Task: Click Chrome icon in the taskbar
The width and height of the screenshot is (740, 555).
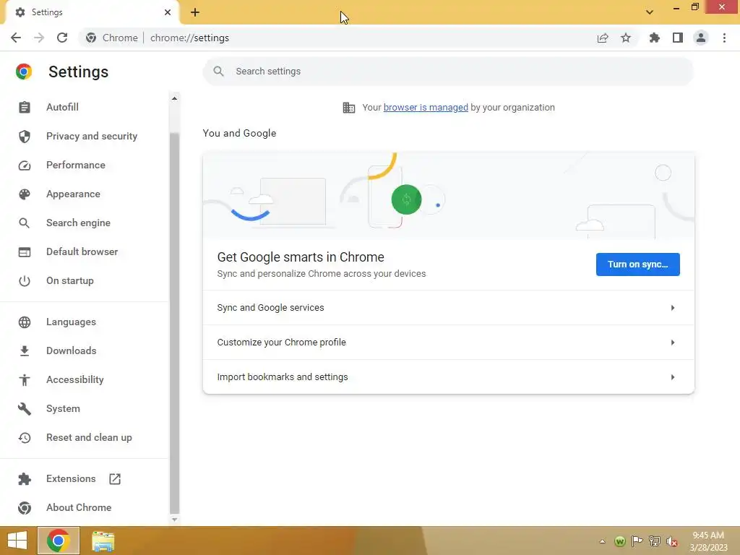Action: 59,541
